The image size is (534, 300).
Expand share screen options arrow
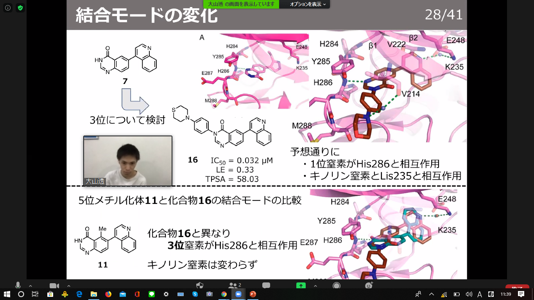315,286
